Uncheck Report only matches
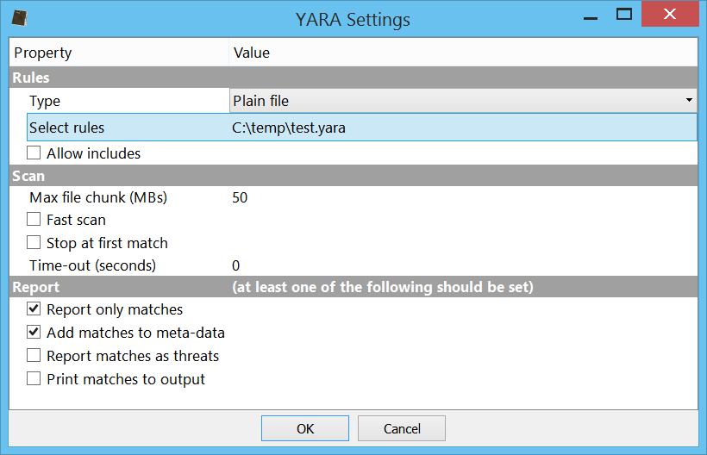Image resolution: width=707 pixels, height=455 pixels. (34, 309)
